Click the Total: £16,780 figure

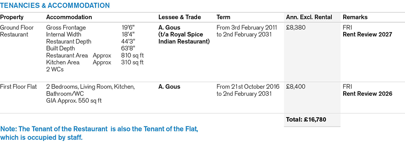(307, 119)
